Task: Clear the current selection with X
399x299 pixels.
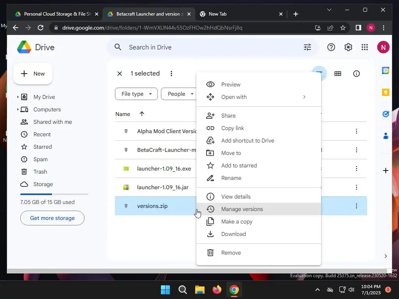Action: [x=119, y=74]
